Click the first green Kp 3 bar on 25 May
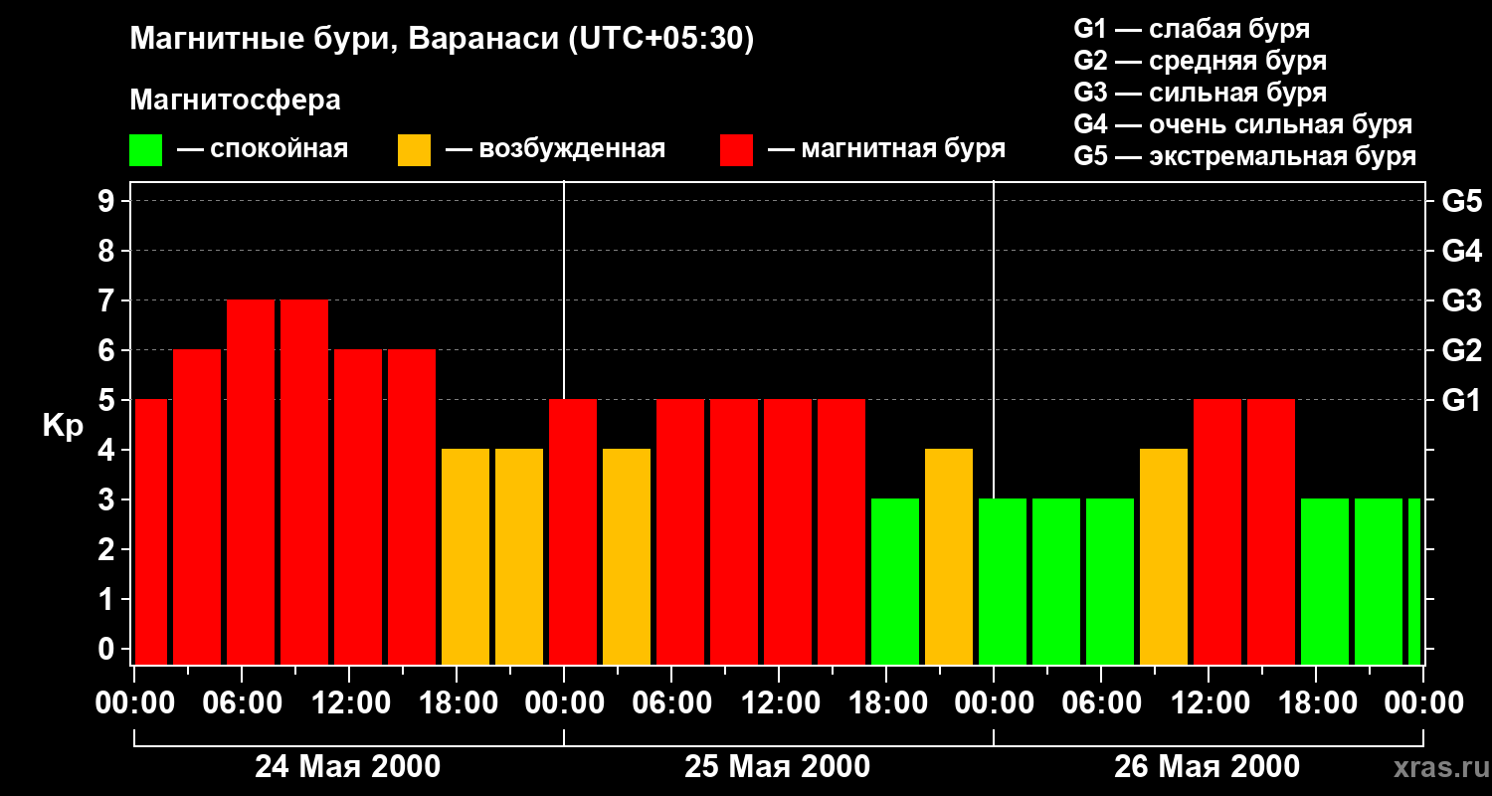This screenshot has width=1492, height=796. point(895,581)
